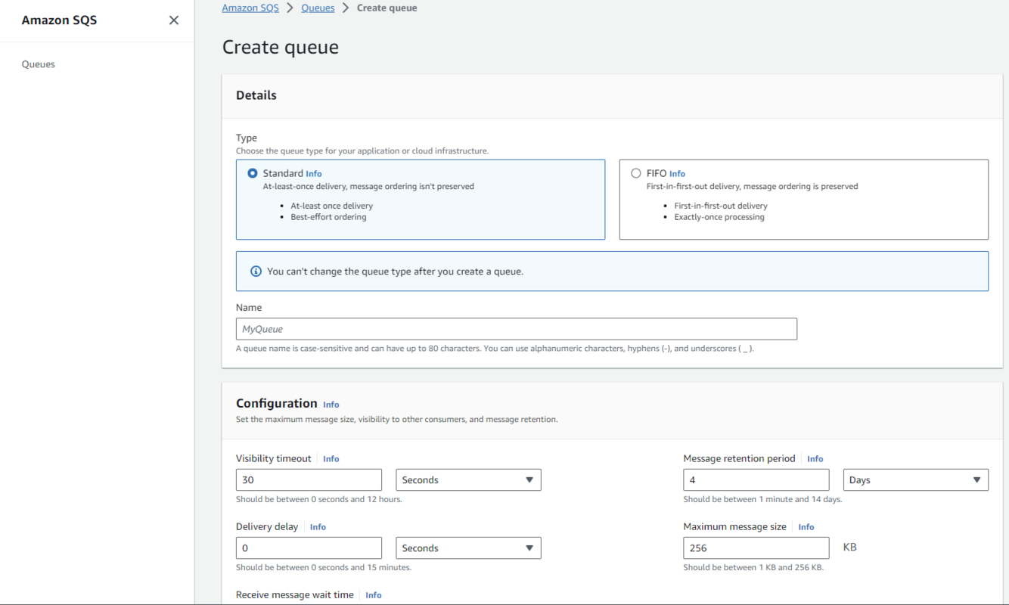Click Message retention period value field
This screenshot has height=605, width=1009.
pyautogui.click(x=756, y=480)
